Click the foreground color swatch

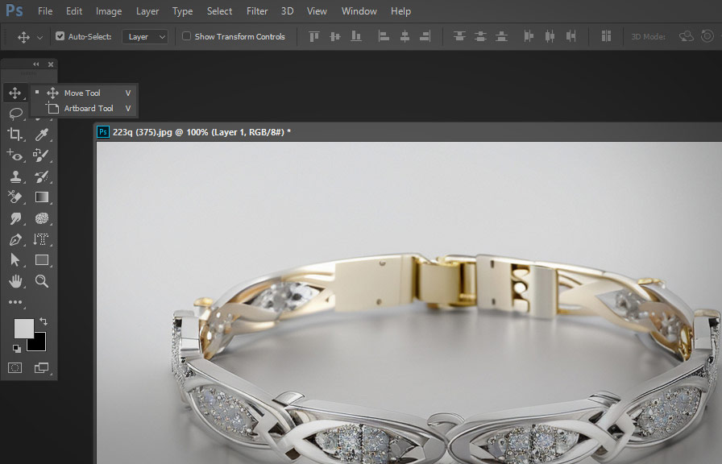tap(24, 329)
